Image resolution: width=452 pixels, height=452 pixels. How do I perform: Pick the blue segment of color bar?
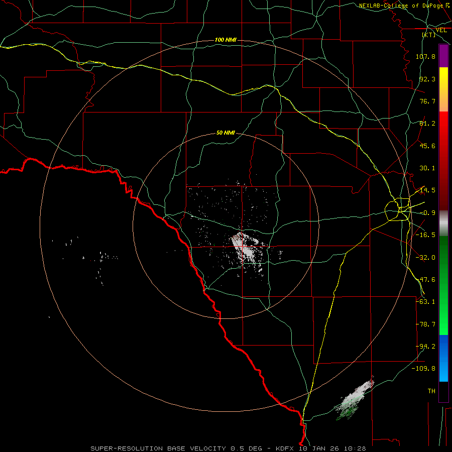click(443, 358)
